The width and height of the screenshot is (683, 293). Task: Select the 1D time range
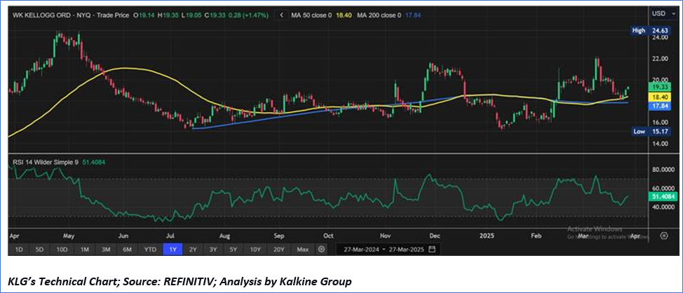(19, 250)
